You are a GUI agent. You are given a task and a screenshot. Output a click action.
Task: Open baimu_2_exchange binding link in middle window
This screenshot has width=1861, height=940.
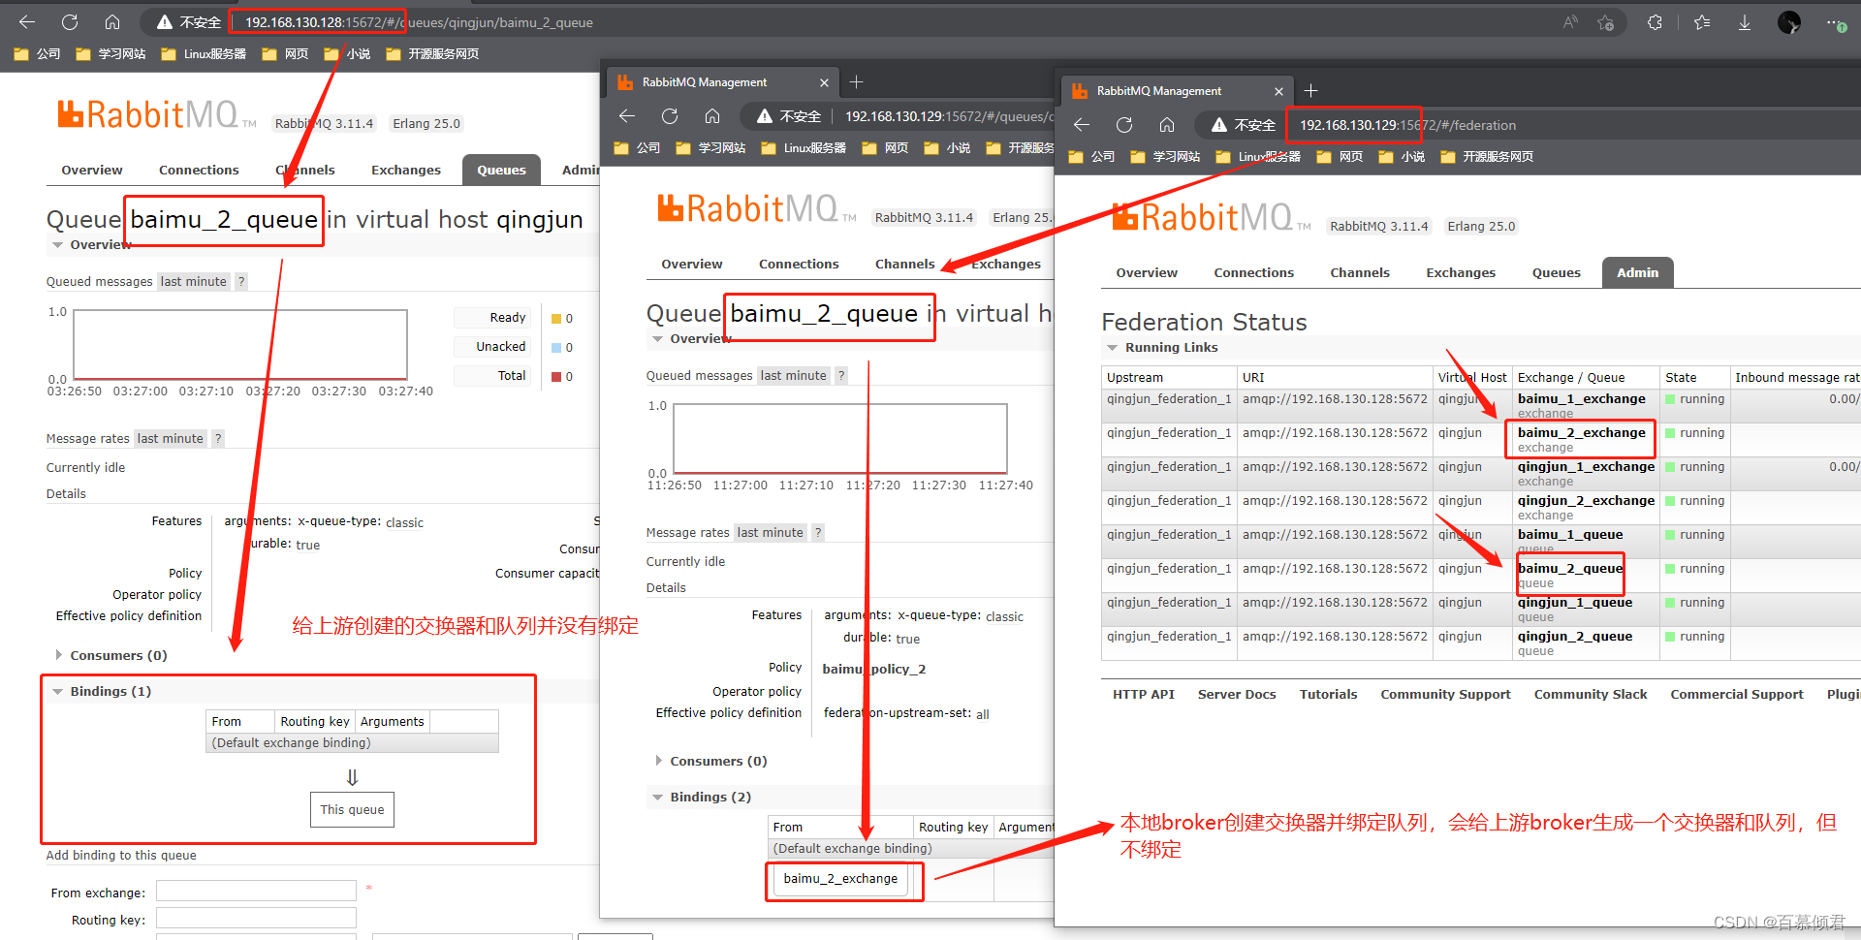(840, 879)
